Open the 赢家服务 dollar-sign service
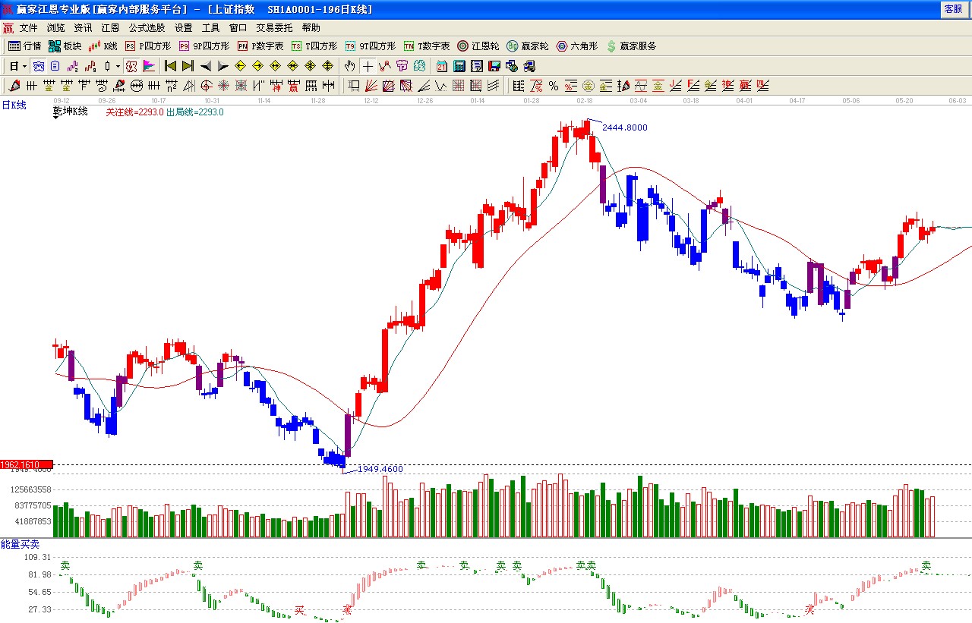972x623 pixels. coord(631,46)
